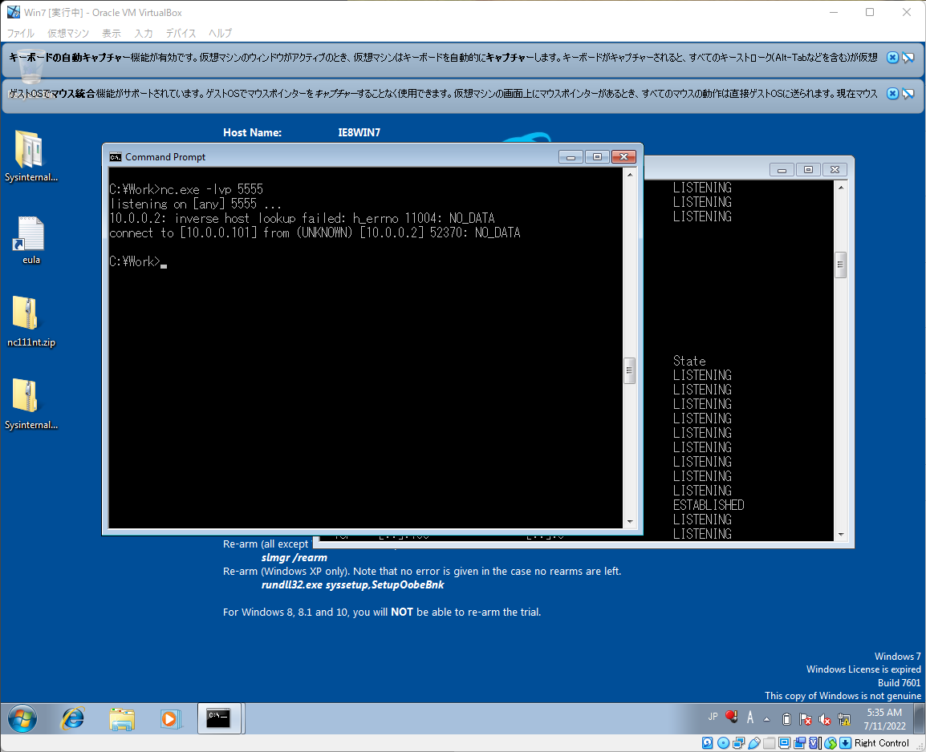Click speech-bubble icon on keyboard capture notice
The height and width of the screenshot is (752, 926).
908,57
